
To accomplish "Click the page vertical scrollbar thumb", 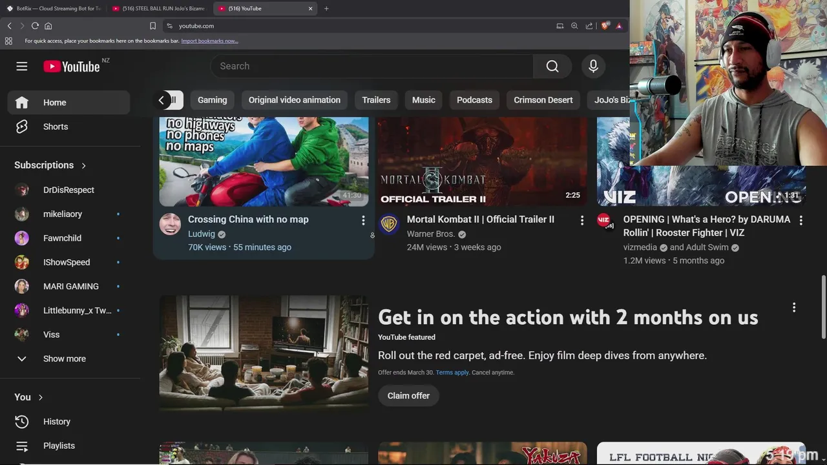I will coord(823,307).
